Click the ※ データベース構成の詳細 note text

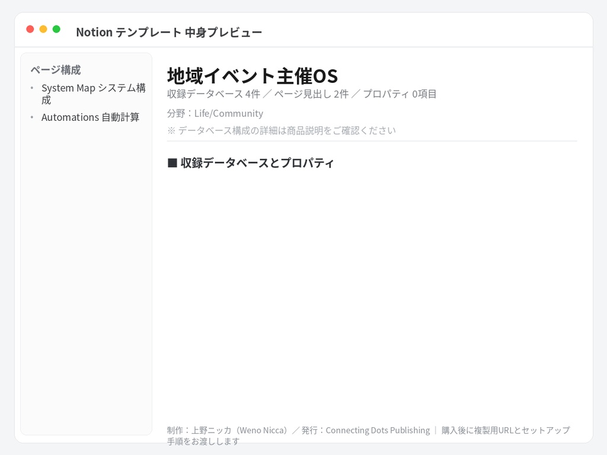(x=282, y=130)
